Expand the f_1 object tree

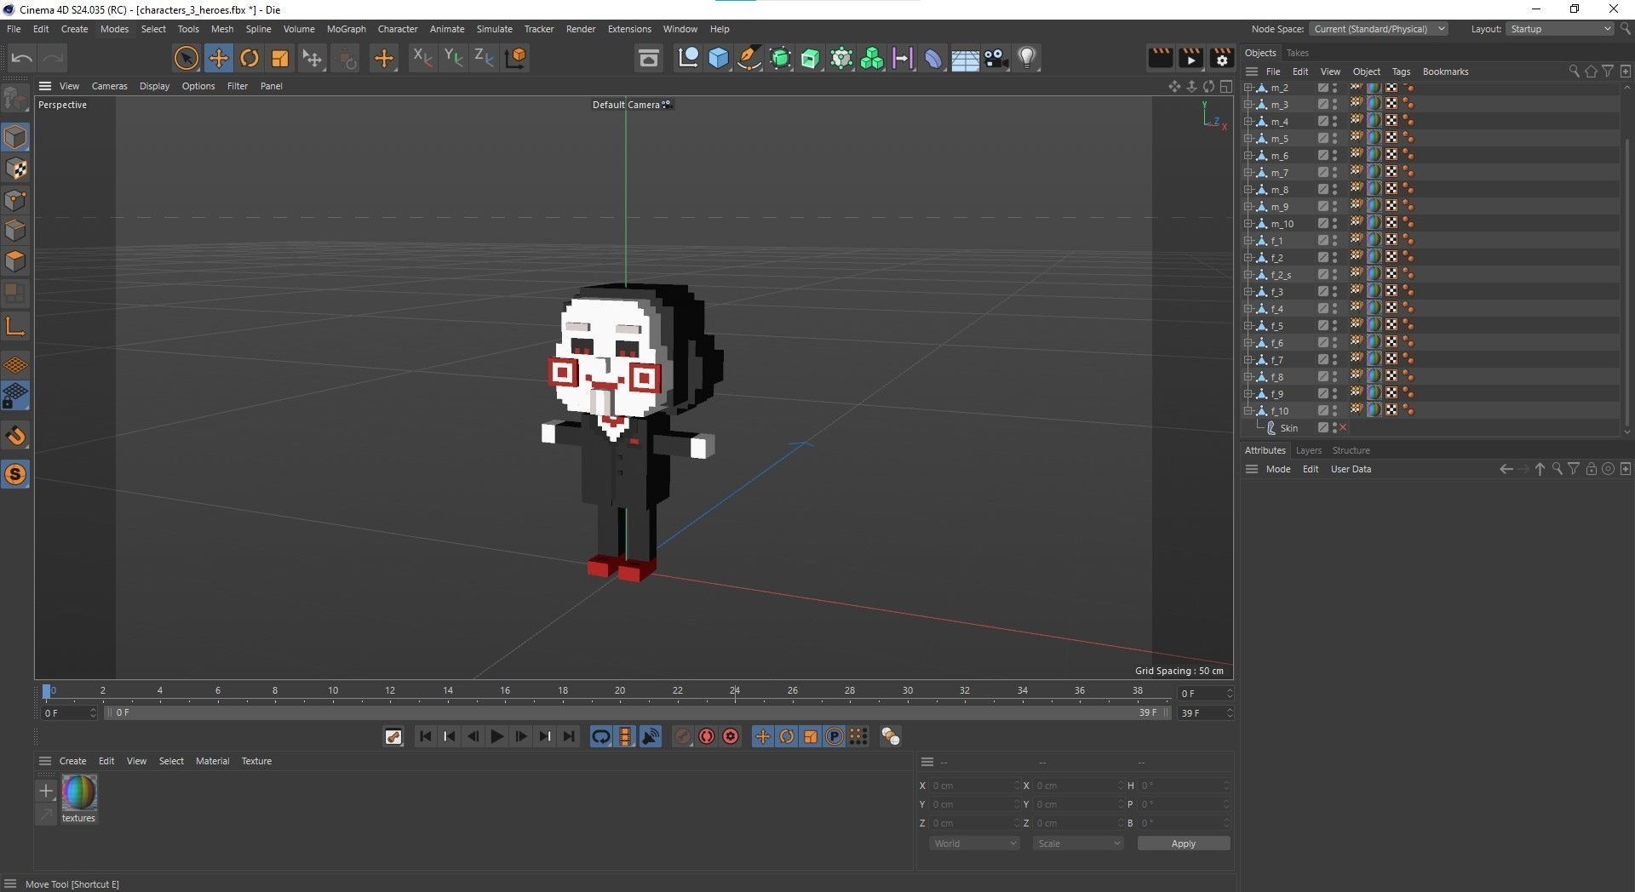click(x=1248, y=241)
